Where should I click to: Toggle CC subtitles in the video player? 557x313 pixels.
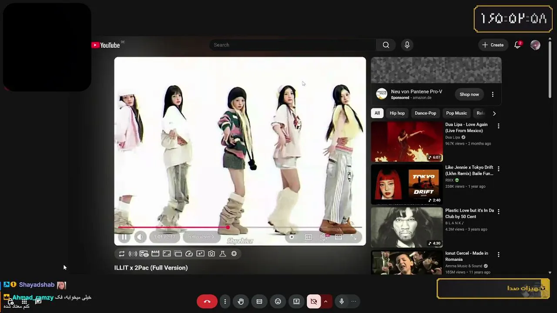point(308,237)
